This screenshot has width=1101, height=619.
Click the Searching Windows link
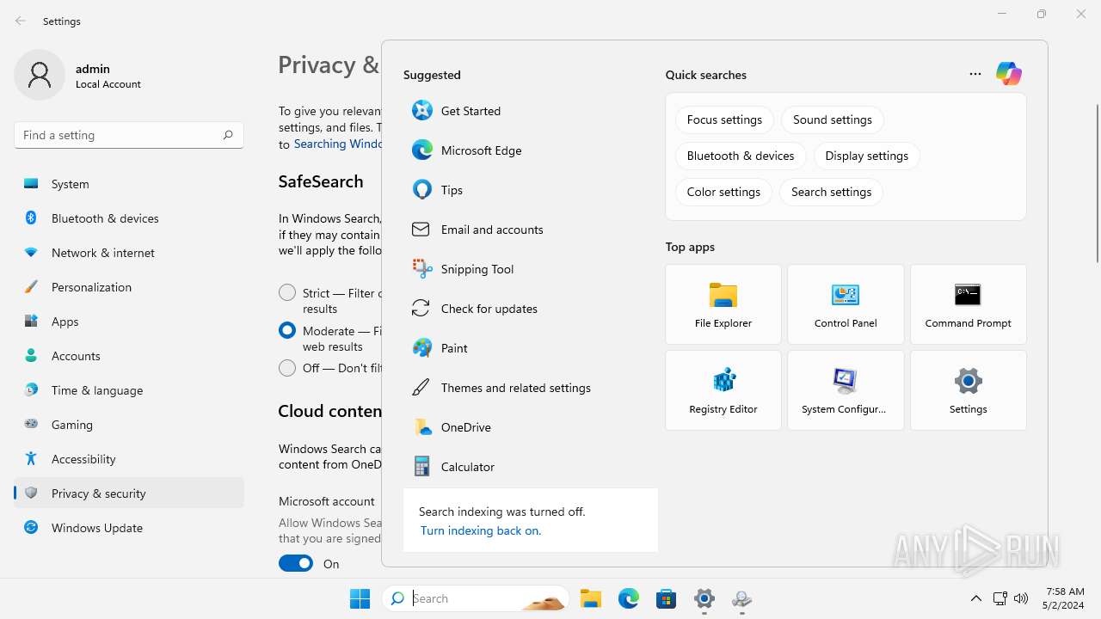(x=338, y=144)
